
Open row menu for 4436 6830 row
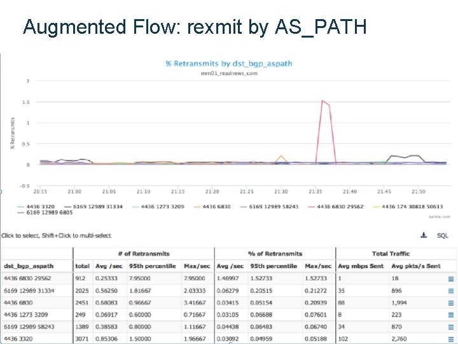click(451, 303)
